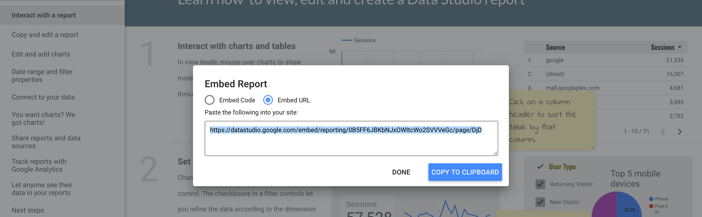Click the '1 - 10 / 71' pagination text

[636, 131]
